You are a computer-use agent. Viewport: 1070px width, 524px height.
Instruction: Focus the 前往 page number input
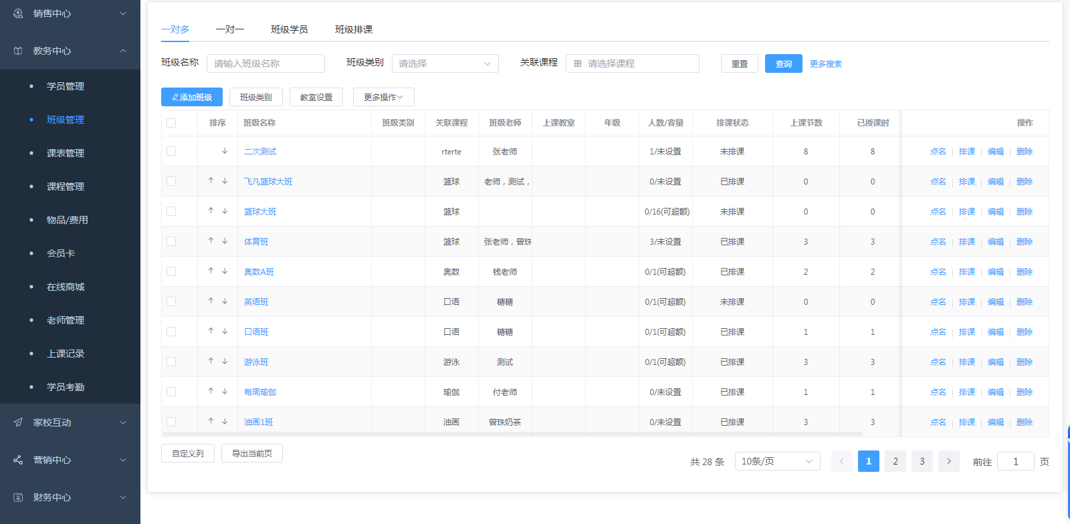pos(1016,461)
